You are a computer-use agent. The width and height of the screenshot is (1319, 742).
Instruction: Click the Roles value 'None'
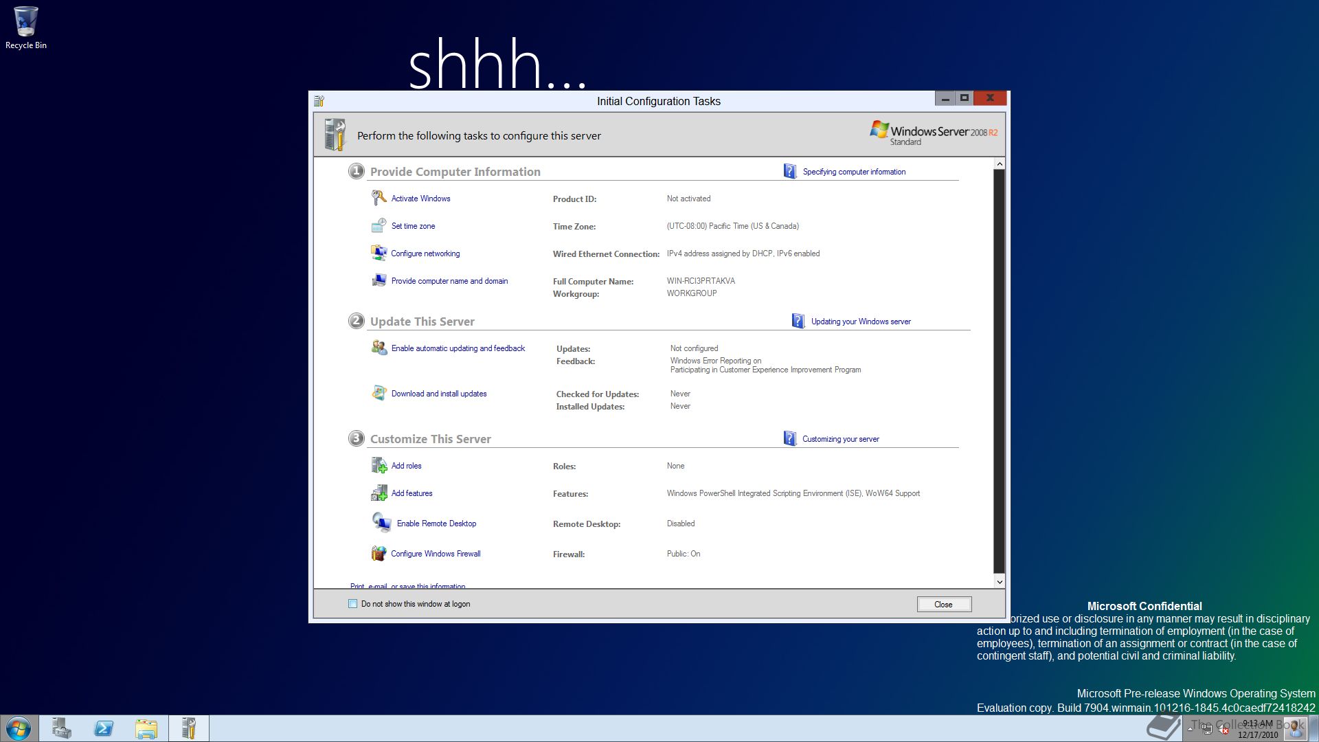point(675,466)
